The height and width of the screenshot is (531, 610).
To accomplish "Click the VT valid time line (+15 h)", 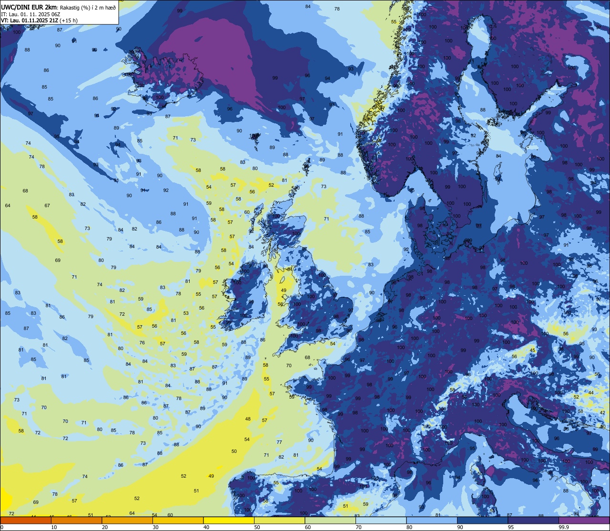I will pos(39,20).
